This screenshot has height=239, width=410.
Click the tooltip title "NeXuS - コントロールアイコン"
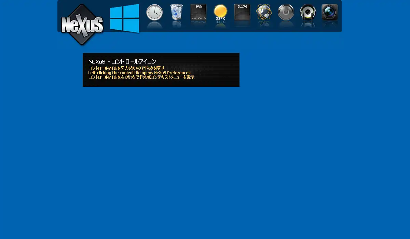point(122,61)
